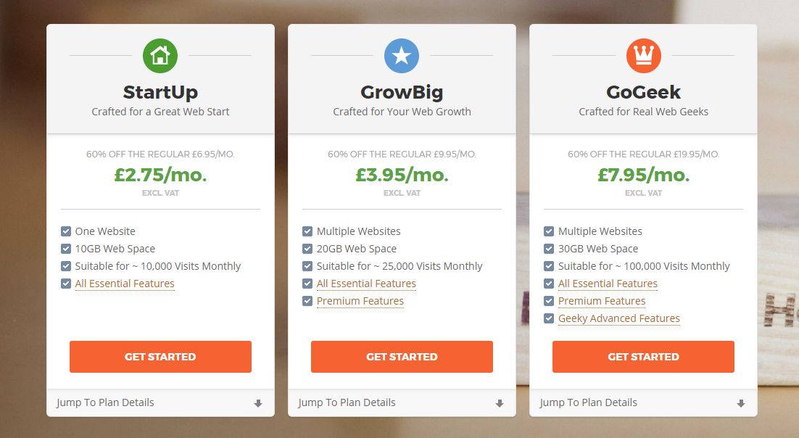799x438 pixels.
Task: Open Premium Features link in GrowBig
Action: [360, 301]
